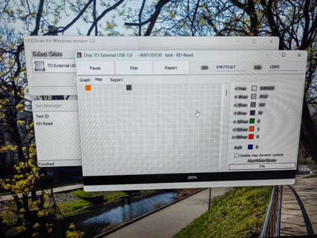Click the orange block in the map grid
The width and height of the screenshot is (317, 238).
(x=88, y=88)
